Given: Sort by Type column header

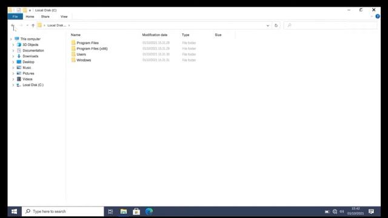Looking at the screenshot, I should pyautogui.click(x=186, y=35).
